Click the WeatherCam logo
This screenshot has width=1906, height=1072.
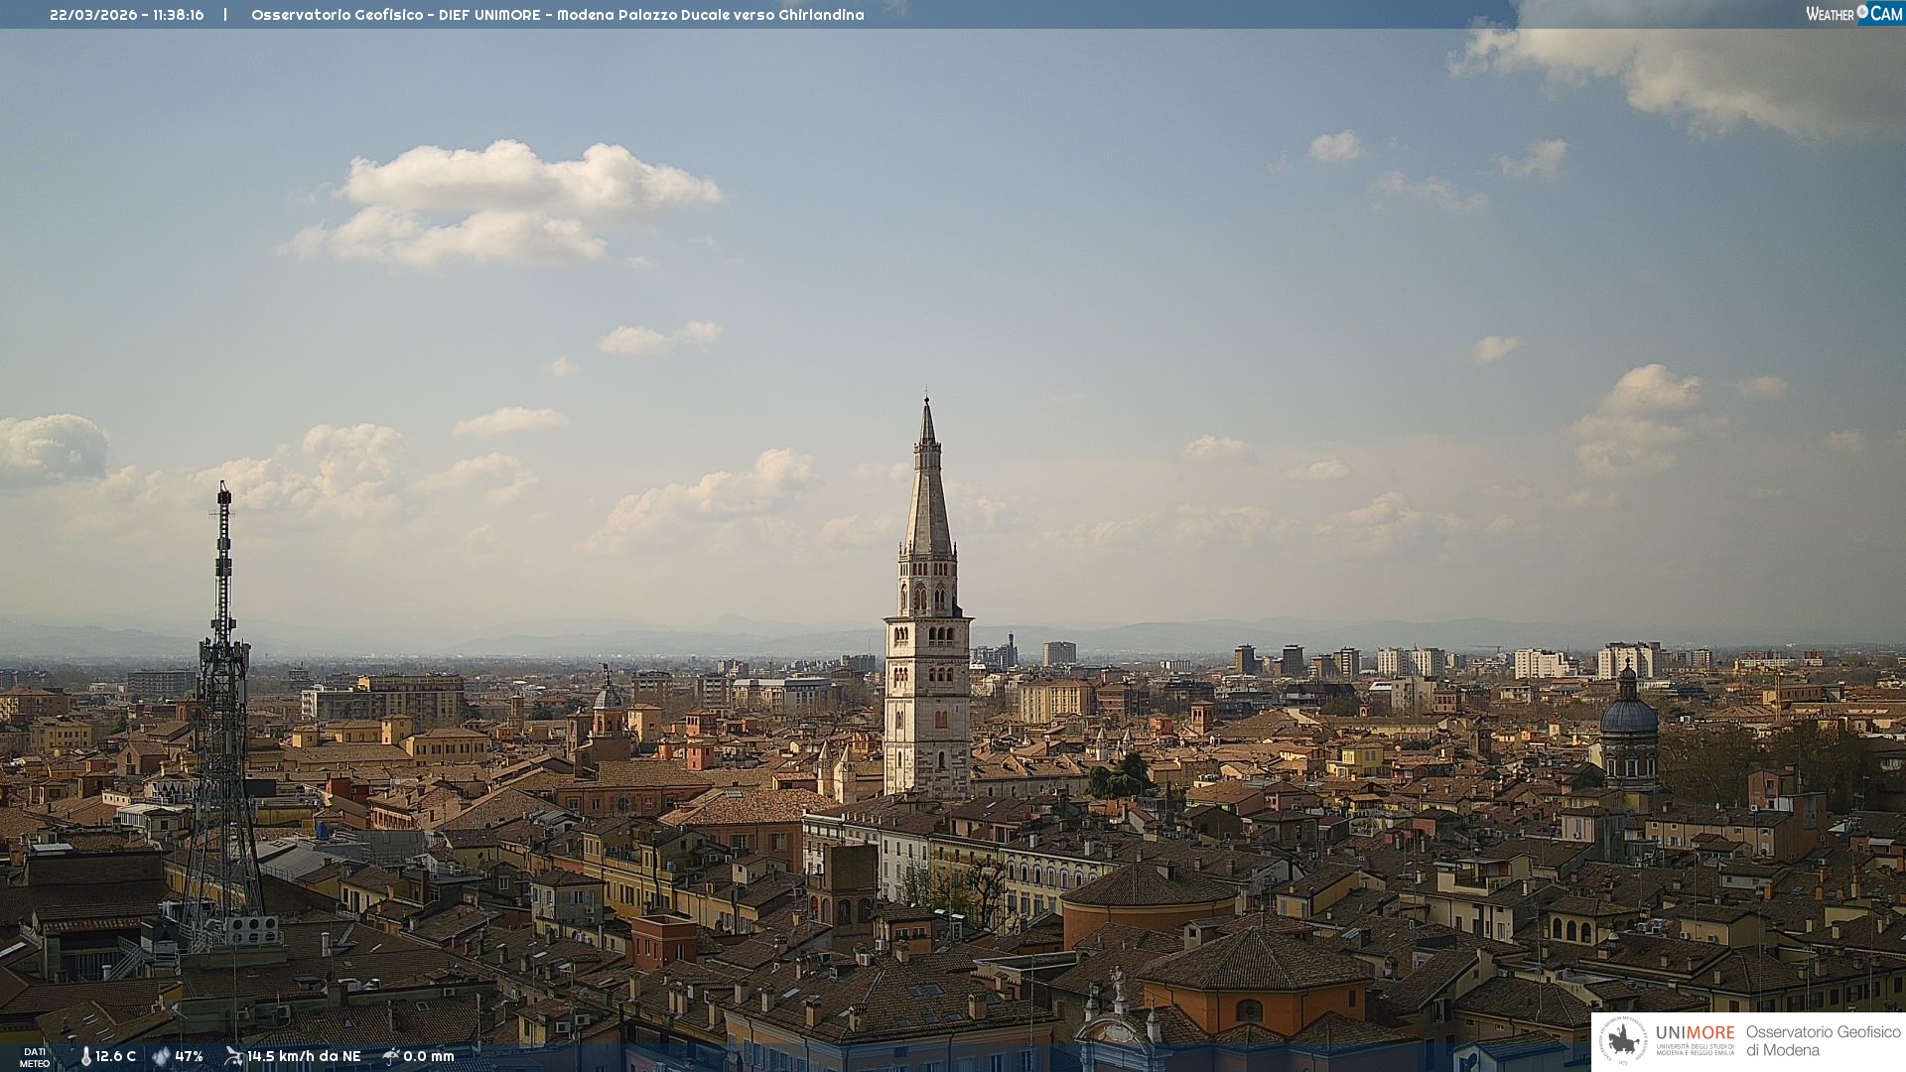click(1853, 14)
